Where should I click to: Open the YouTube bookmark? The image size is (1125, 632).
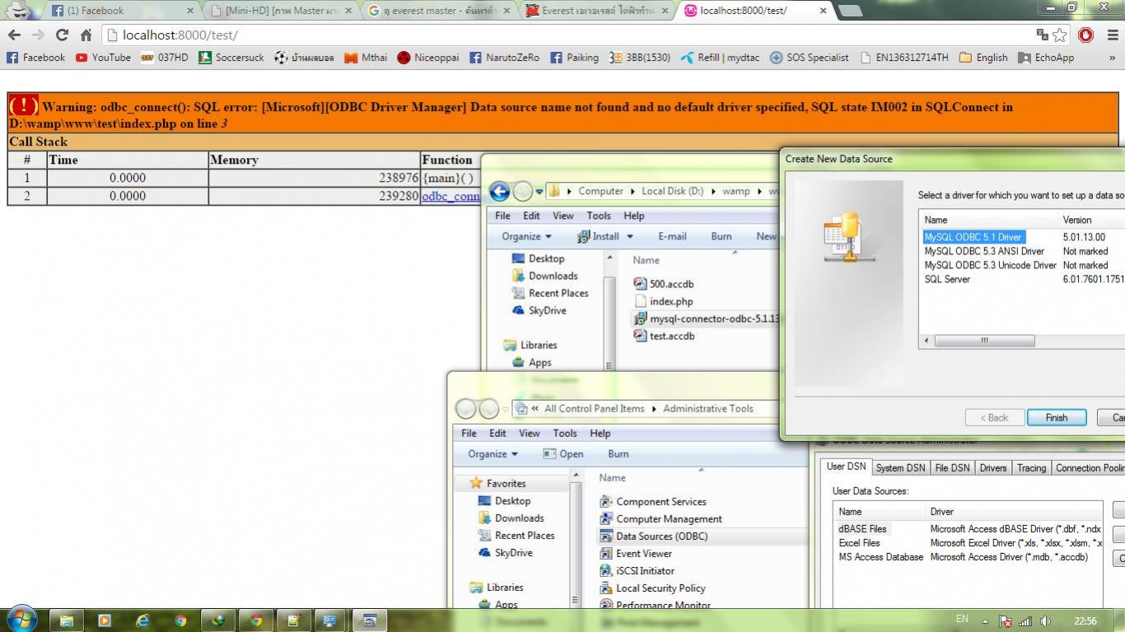(103, 58)
